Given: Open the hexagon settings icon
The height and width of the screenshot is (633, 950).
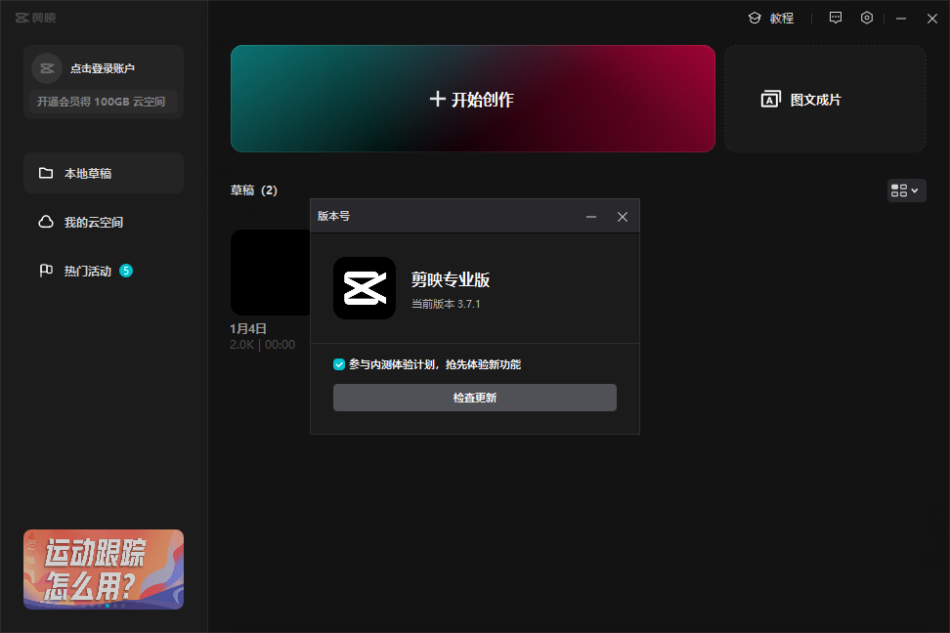Looking at the screenshot, I should tap(866, 18).
